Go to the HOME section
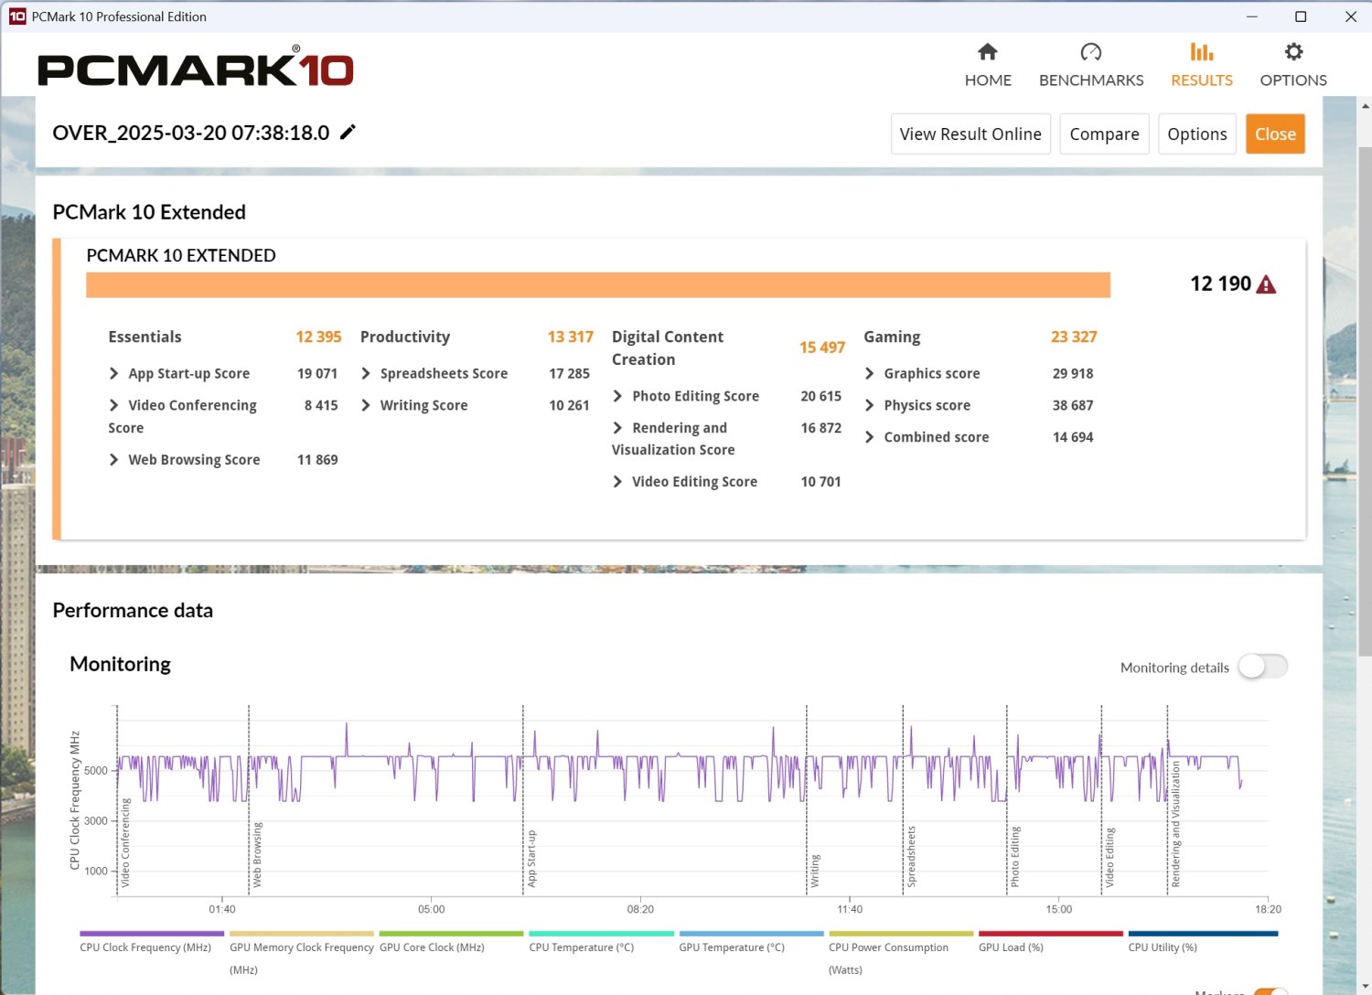This screenshot has width=1372, height=995. pyautogui.click(x=988, y=65)
